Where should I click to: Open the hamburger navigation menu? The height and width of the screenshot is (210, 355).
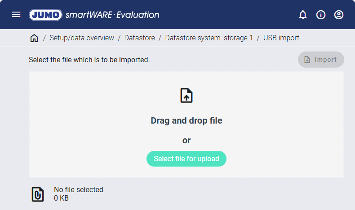coord(16,15)
